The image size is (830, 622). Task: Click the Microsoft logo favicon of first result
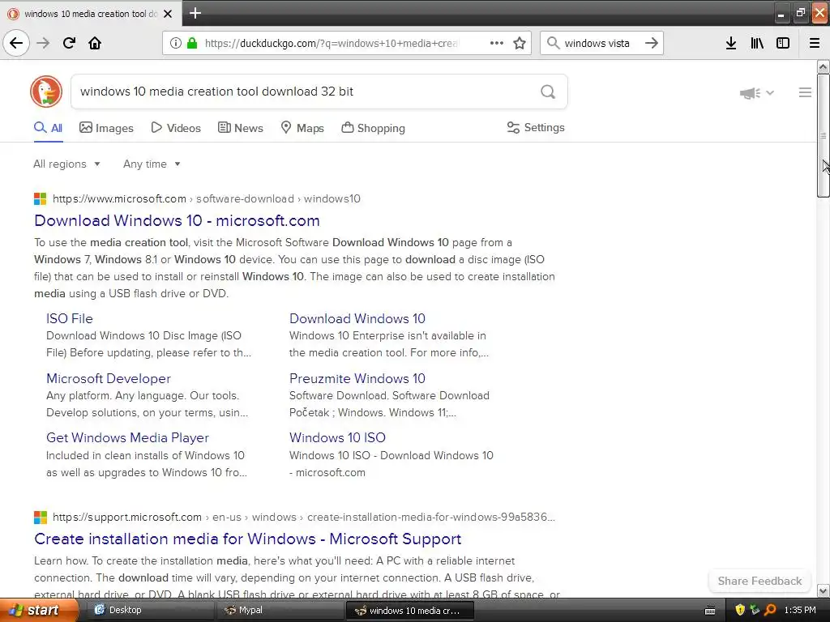click(x=41, y=199)
